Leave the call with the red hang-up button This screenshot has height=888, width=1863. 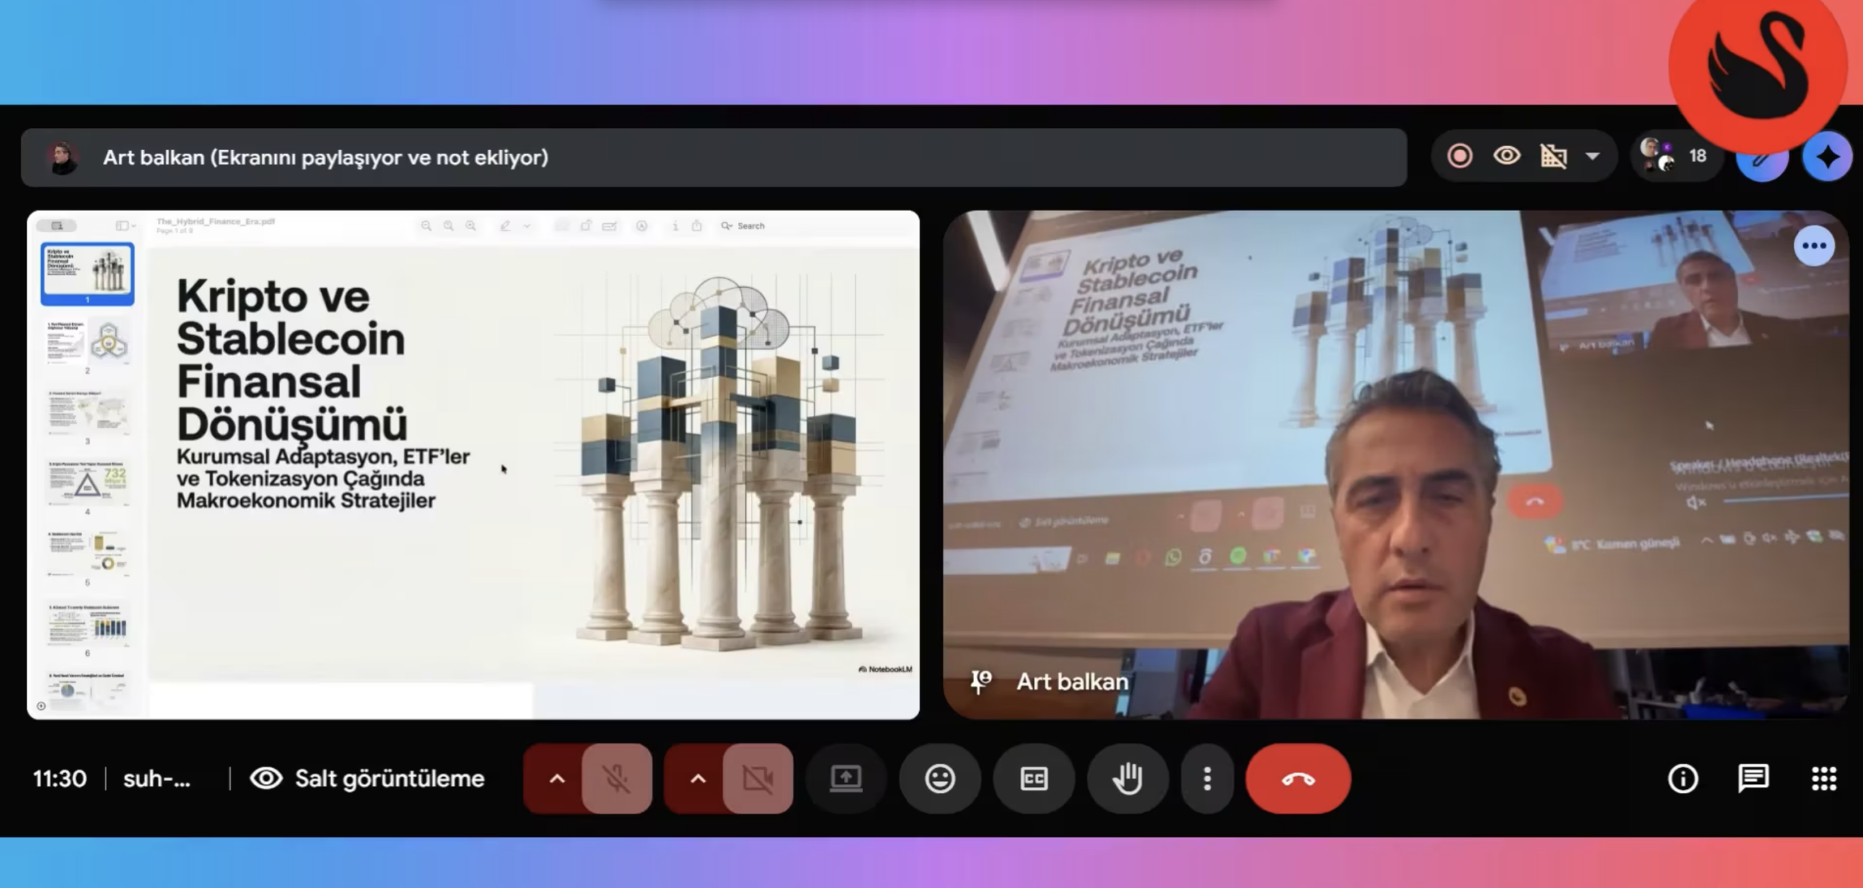coord(1298,779)
